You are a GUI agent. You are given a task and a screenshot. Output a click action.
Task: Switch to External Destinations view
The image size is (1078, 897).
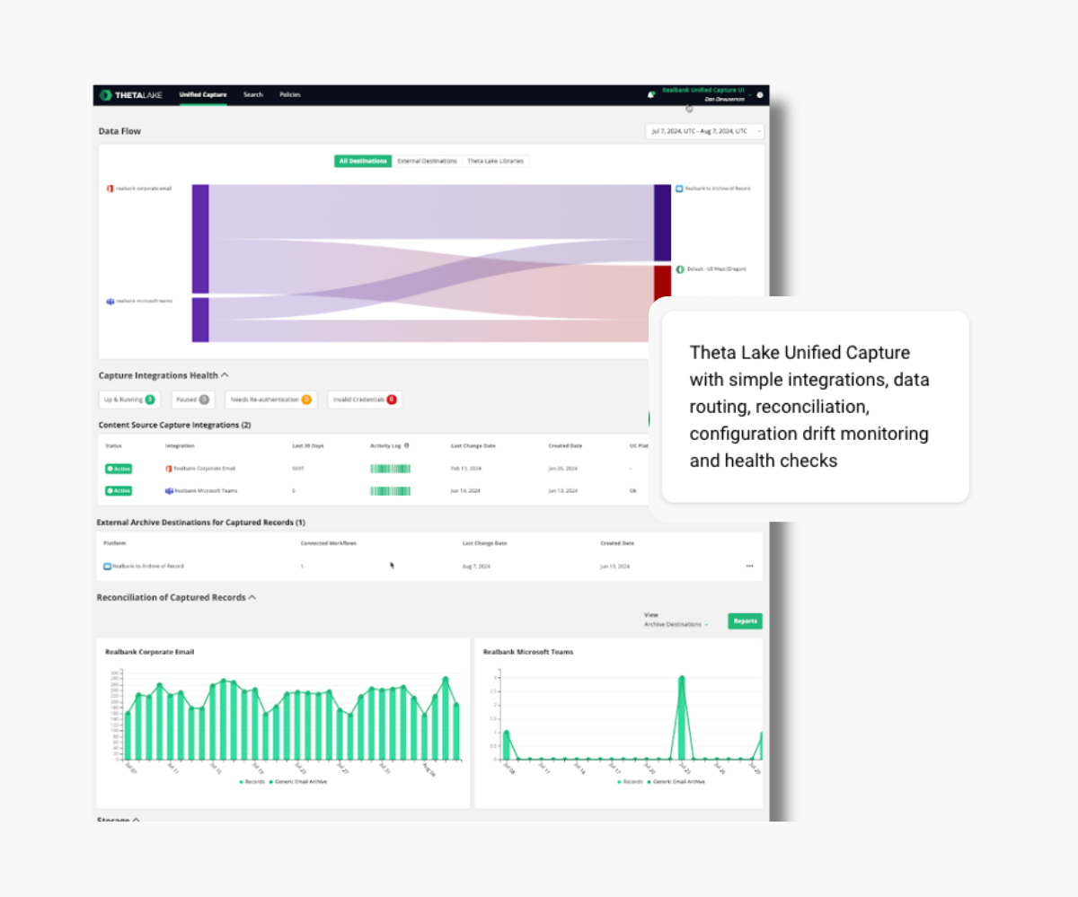429,161
